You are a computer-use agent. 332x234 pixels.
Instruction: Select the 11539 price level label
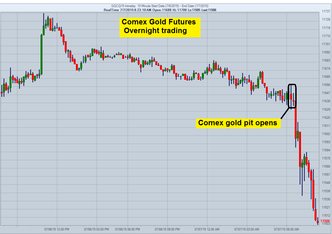tap(326, 191)
